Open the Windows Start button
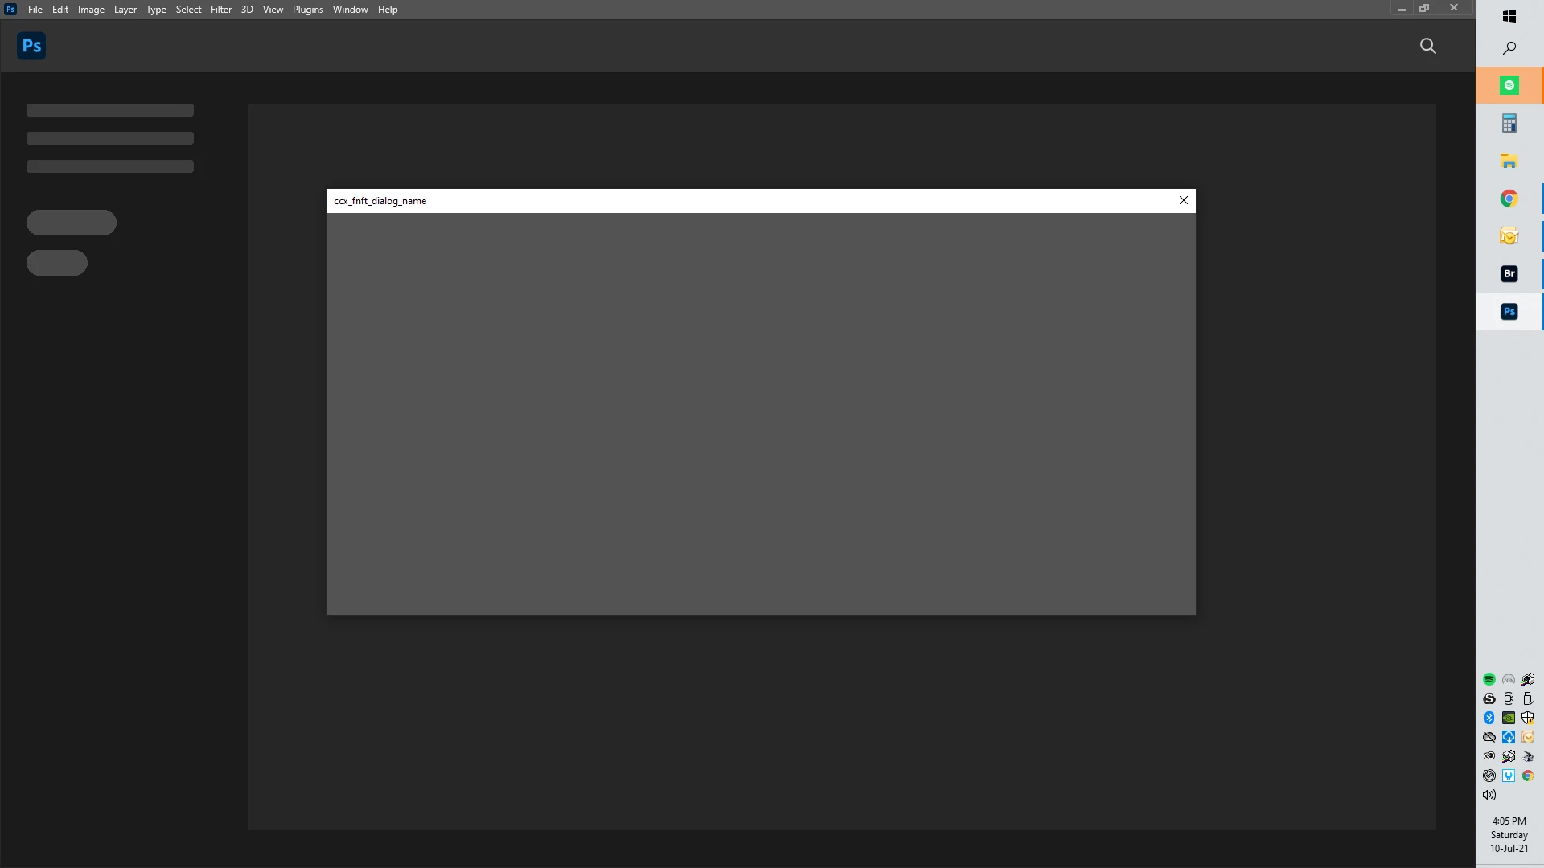Screen dimensions: 1544x868 (x=1509, y=16)
